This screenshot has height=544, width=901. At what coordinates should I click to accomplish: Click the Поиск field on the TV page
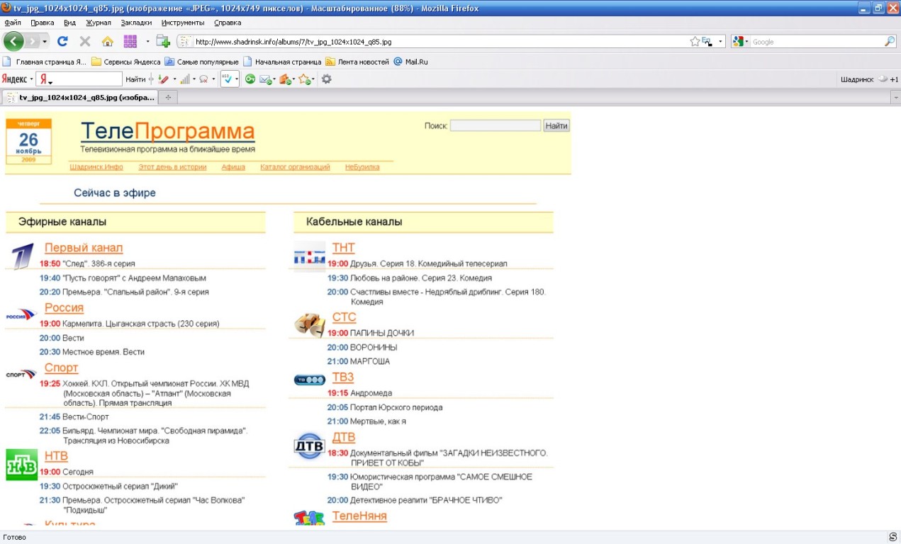point(496,125)
